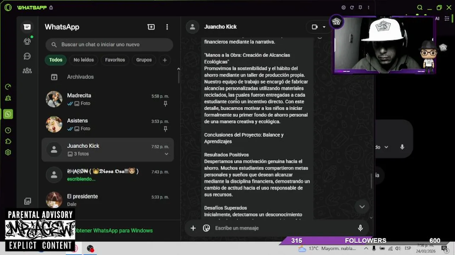
Task: Click the taskbar volume icon
Action: coord(398,249)
